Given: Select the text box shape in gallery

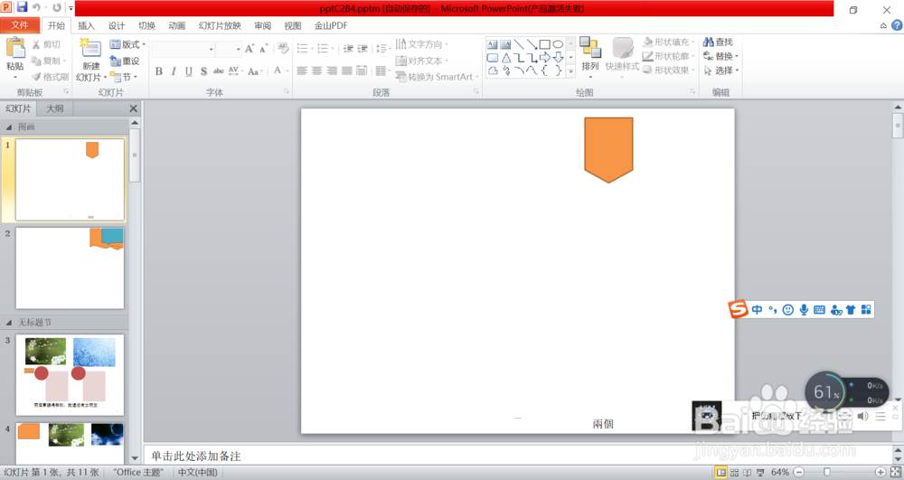Looking at the screenshot, I should click(x=492, y=44).
